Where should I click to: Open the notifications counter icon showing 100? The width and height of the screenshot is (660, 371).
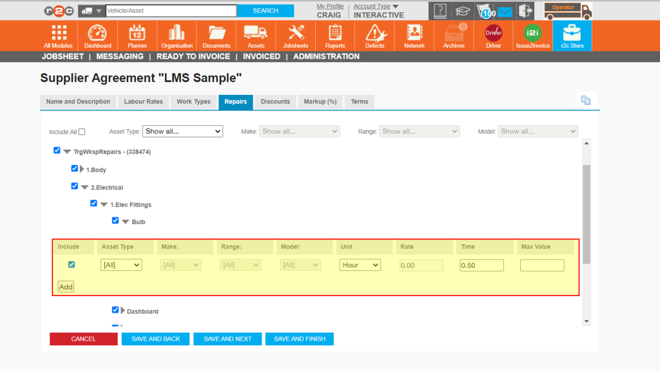click(486, 12)
